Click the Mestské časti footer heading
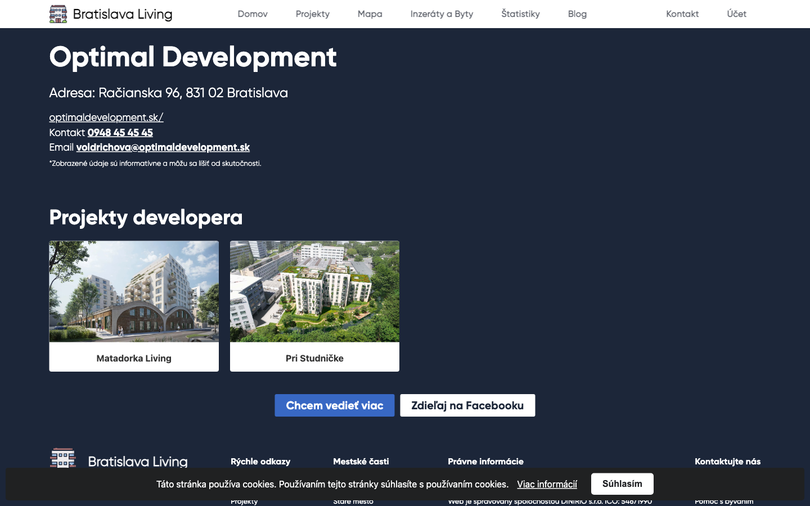The width and height of the screenshot is (810, 506). 361,462
